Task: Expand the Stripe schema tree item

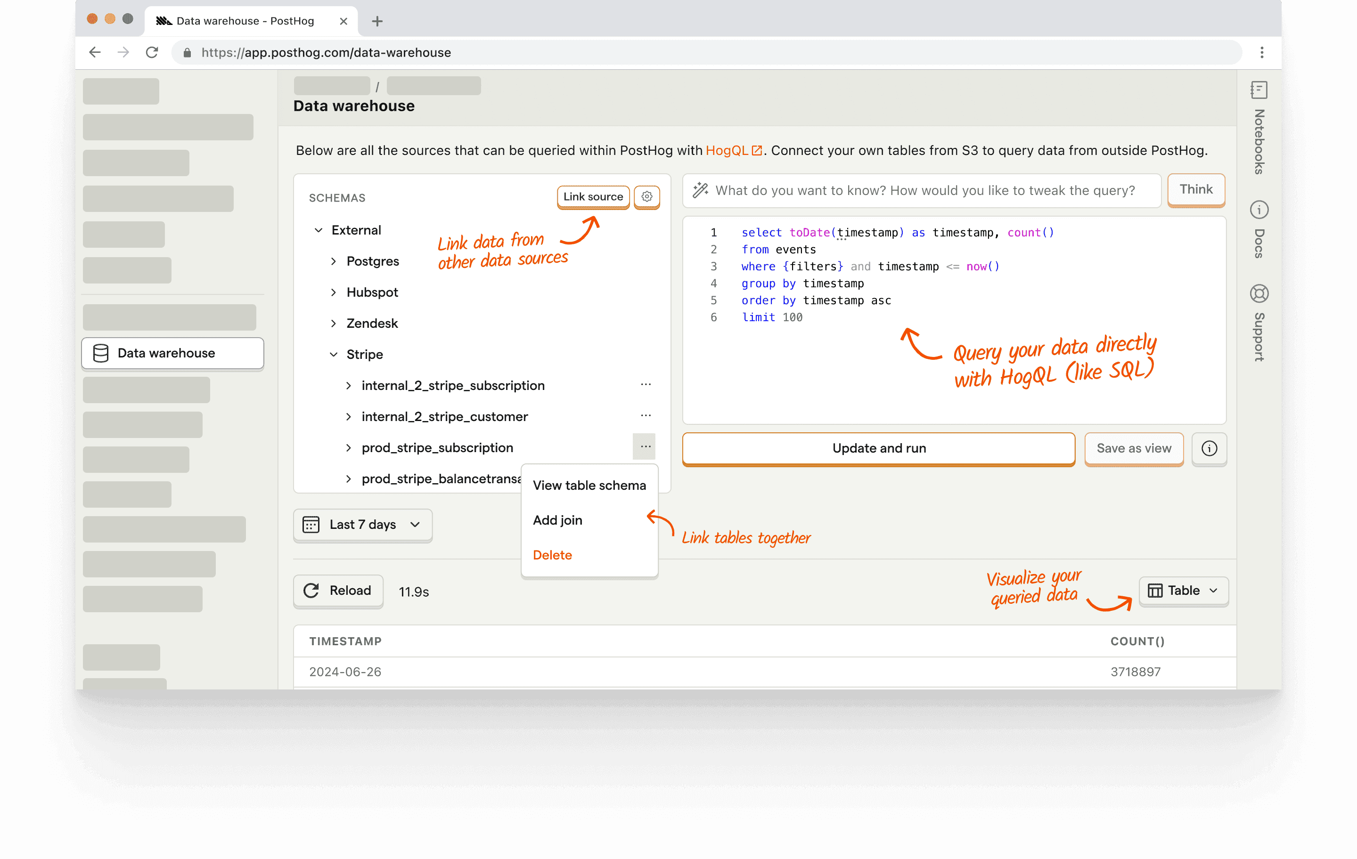Action: pos(336,354)
